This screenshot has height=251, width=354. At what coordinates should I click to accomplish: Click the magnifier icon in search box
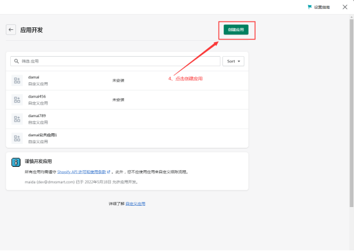click(17, 61)
